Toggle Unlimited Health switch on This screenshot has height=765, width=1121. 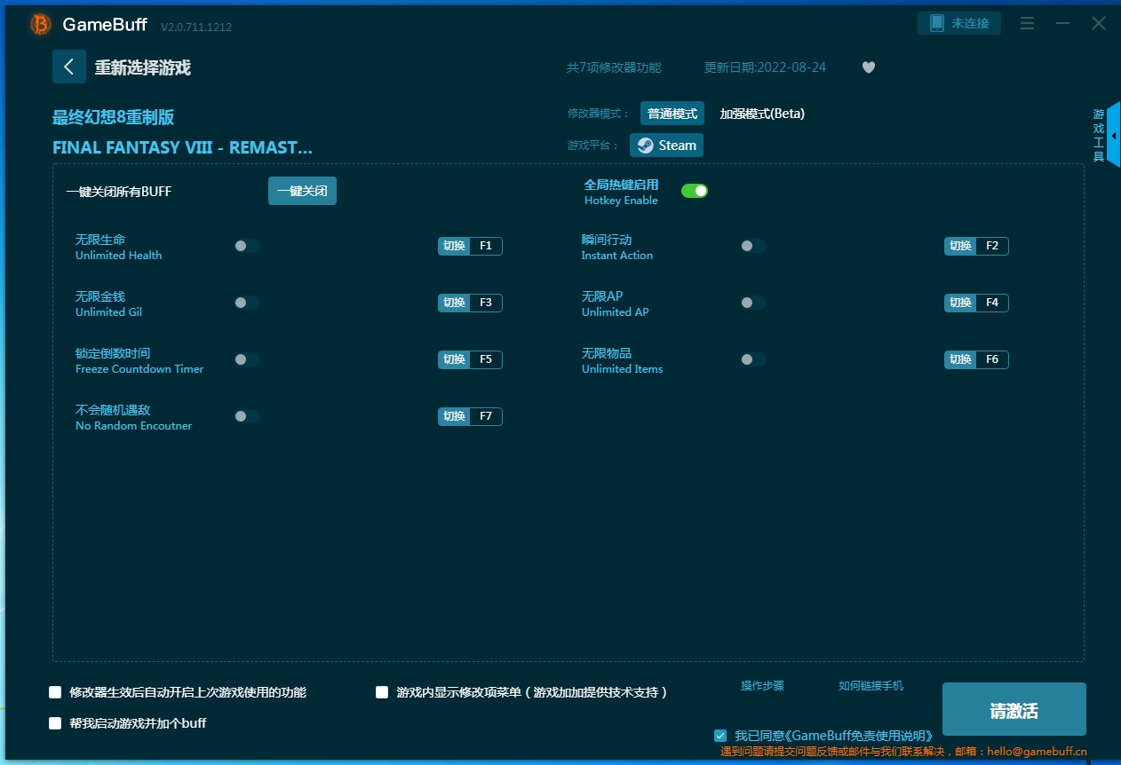pyautogui.click(x=247, y=246)
